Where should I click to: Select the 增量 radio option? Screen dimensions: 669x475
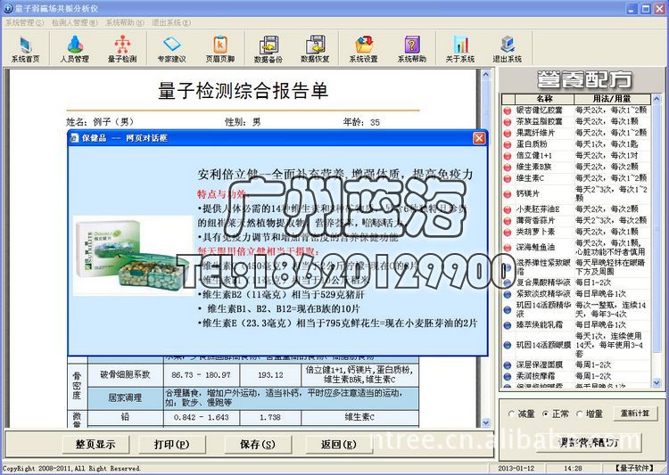click(x=580, y=414)
